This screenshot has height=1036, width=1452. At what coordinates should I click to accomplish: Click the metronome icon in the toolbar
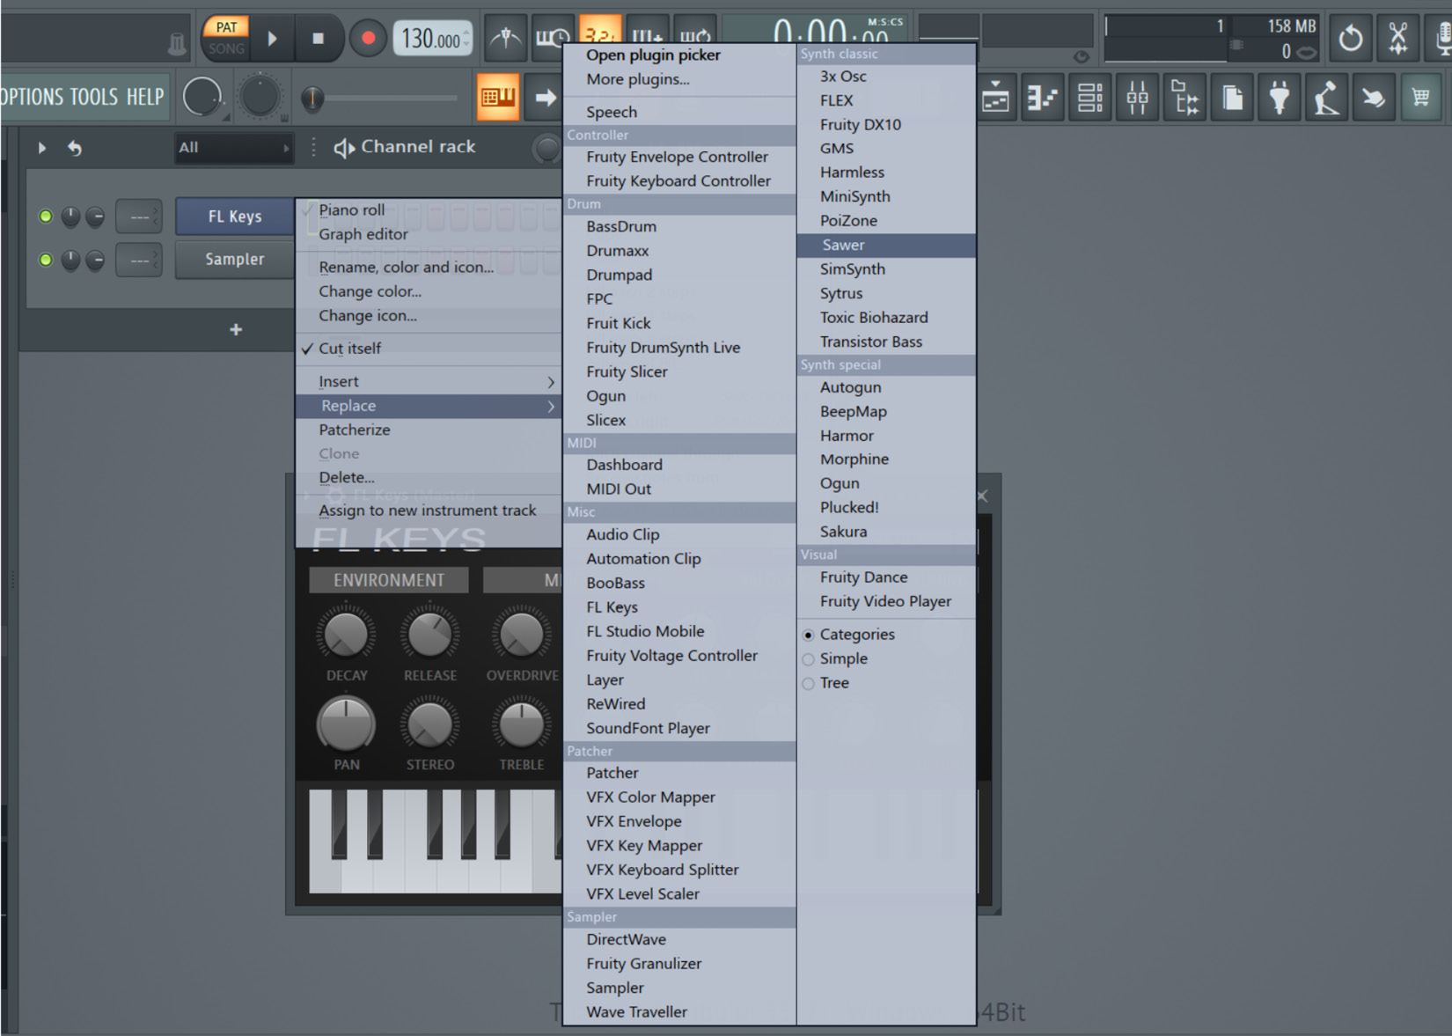pyautogui.click(x=505, y=38)
